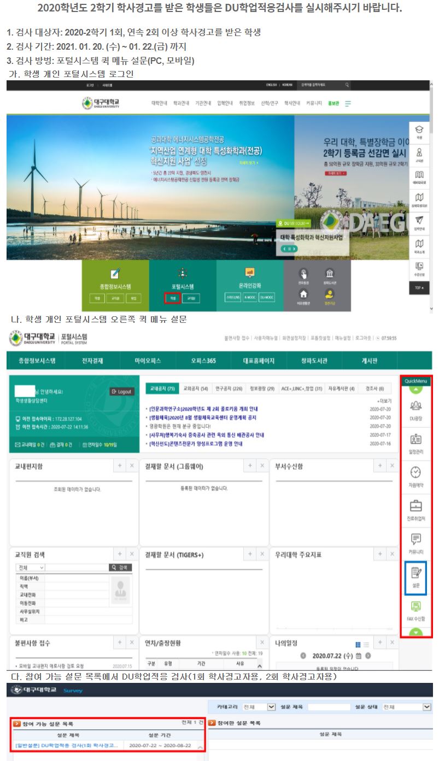Pause the banner slideshow control
This screenshot has width=439, height=761.
[x=289, y=249]
